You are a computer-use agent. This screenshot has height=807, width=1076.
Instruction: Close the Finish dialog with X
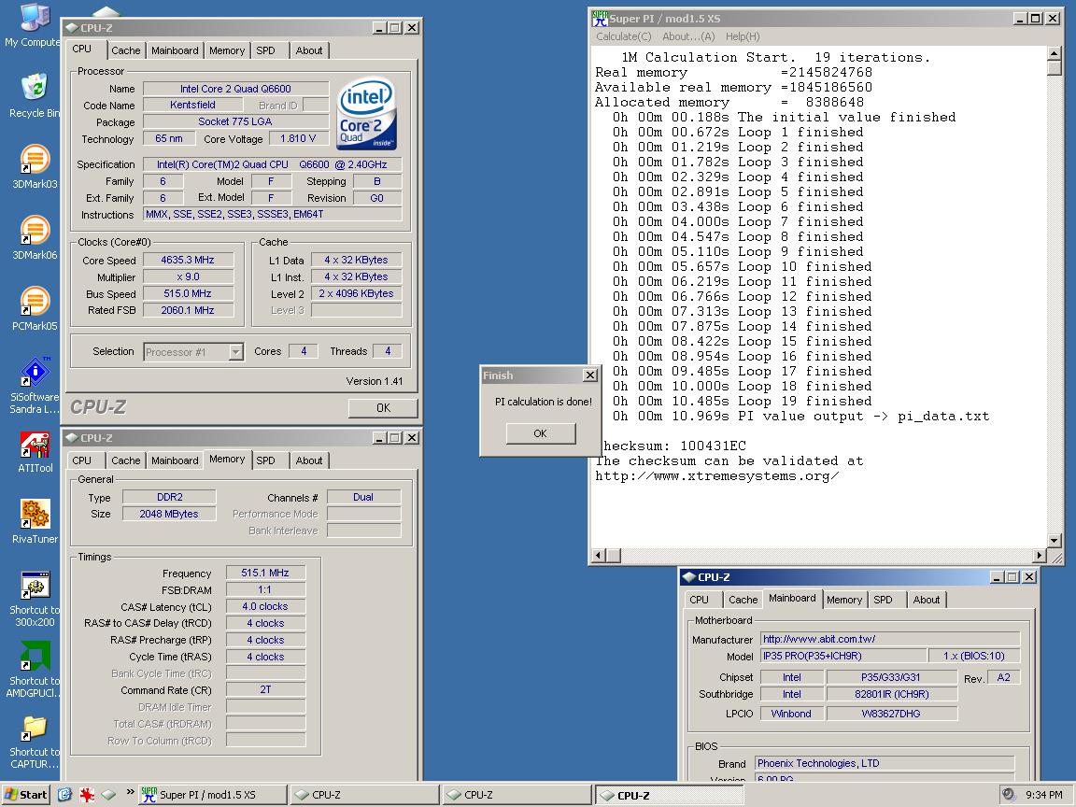(589, 375)
